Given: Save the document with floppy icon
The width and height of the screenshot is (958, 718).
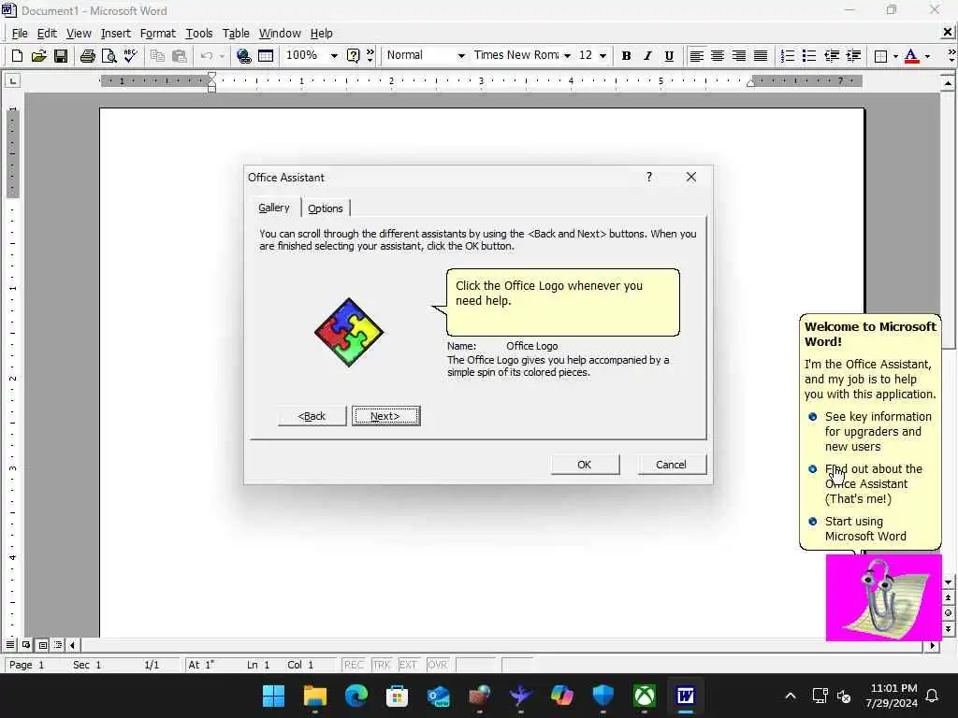Looking at the screenshot, I should 61,56.
